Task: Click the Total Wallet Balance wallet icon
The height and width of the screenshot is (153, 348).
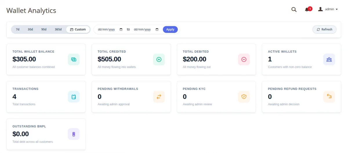Action: coord(74,59)
